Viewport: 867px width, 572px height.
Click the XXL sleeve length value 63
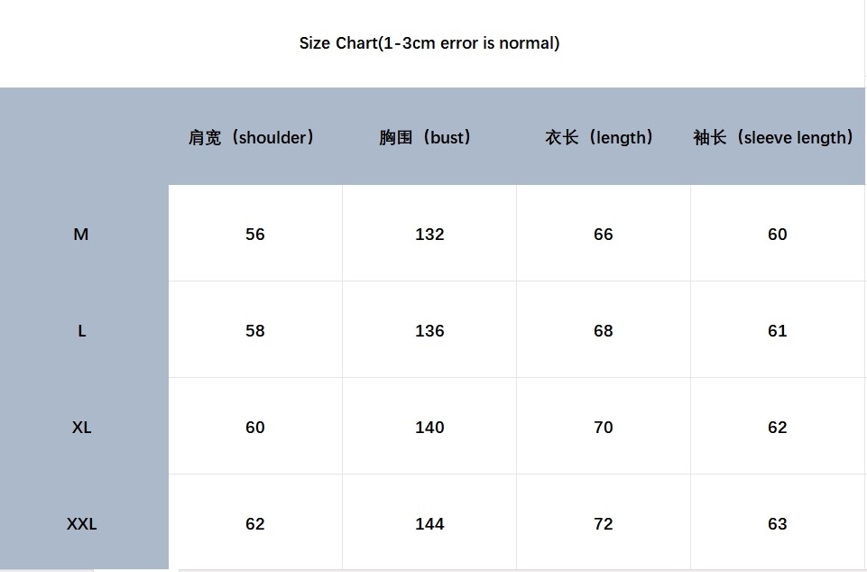[x=778, y=524]
